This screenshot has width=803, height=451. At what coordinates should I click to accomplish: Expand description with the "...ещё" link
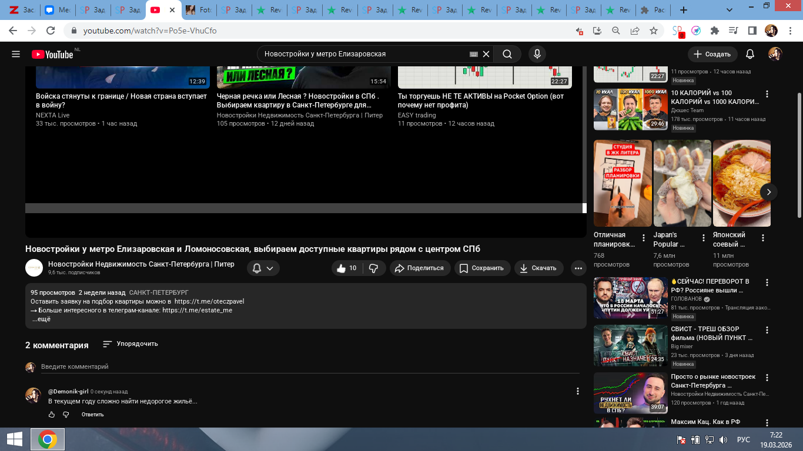click(x=41, y=319)
